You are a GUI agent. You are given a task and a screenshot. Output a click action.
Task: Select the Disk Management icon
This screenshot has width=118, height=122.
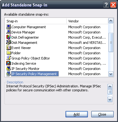coord(9,43)
